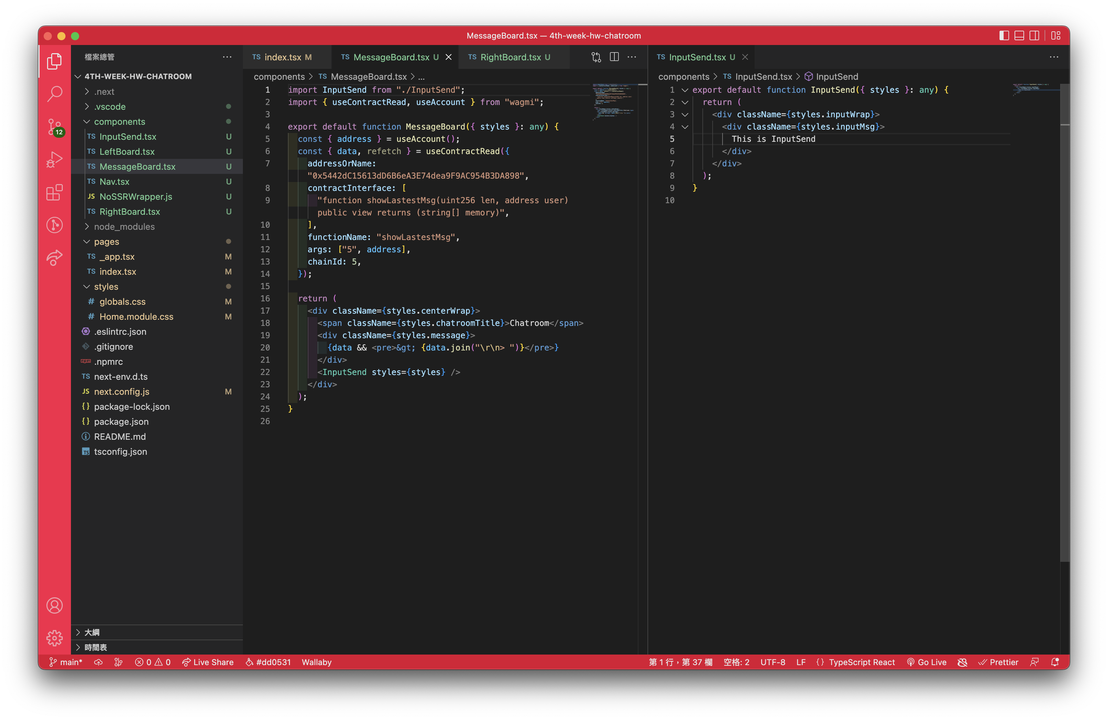Open Run and Debug view
Viewport: 1108px width, 720px height.
click(55, 160)
